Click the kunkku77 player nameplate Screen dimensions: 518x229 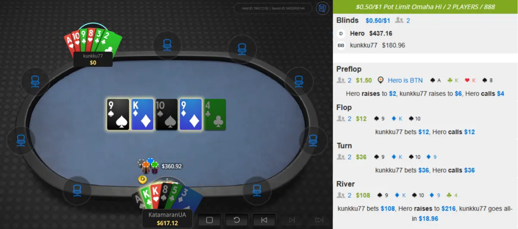pyautogui.click(x=93, y=59)
